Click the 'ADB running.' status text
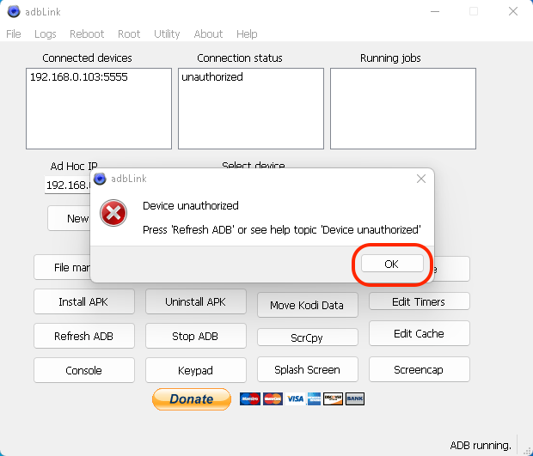The height and width of the screenshot is (456, 533). pos(481,445)
